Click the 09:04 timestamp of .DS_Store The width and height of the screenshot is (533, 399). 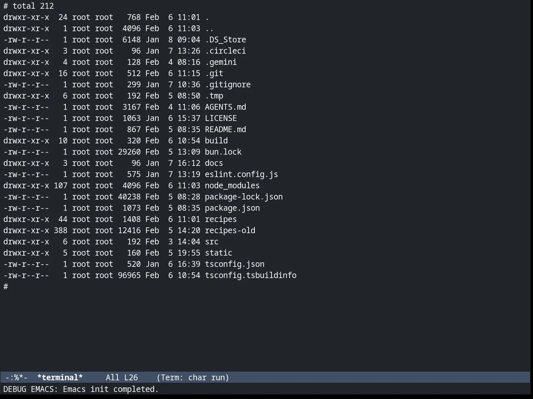click(189, 40)
